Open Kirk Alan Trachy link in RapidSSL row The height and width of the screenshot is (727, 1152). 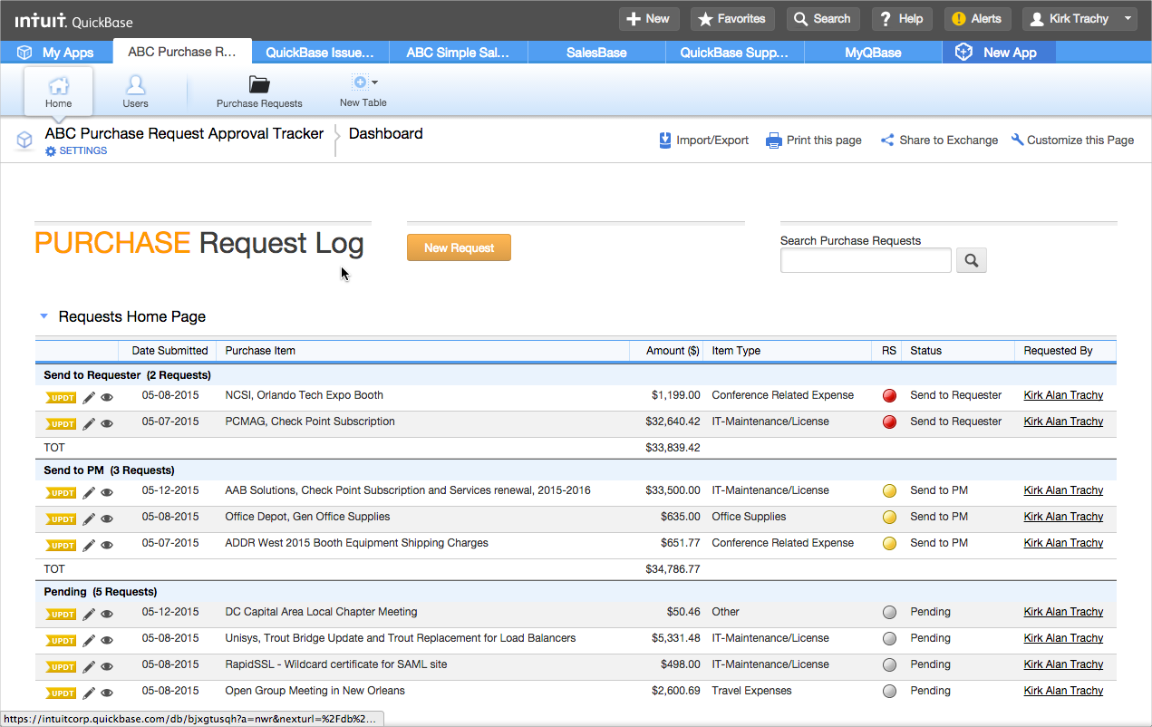(1063, 664)
